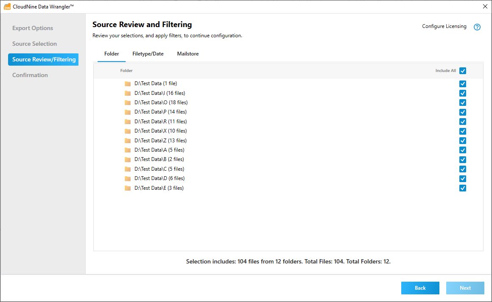The width and height of the screenshot is (492, 302).
Task: Toggle checkbox for D:\Test Data\R (11 files)
Action: [x=462, y=122]
